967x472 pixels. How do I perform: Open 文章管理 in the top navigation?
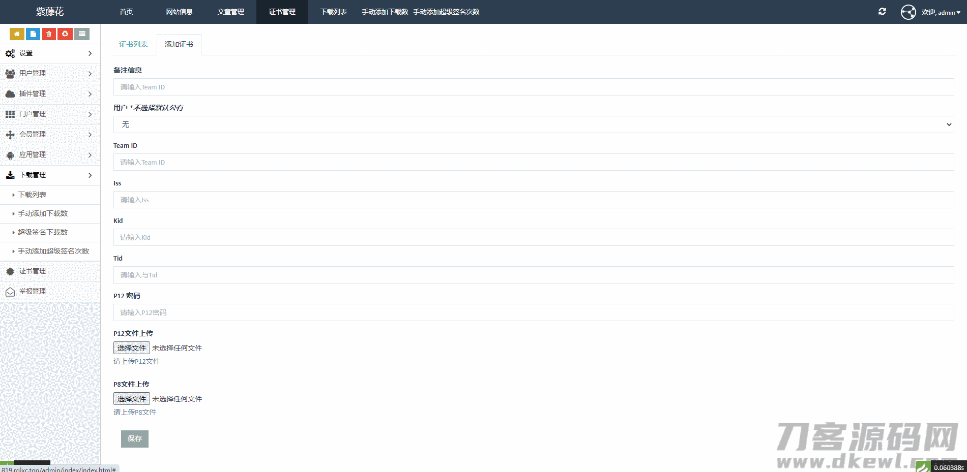coord(230,12)
